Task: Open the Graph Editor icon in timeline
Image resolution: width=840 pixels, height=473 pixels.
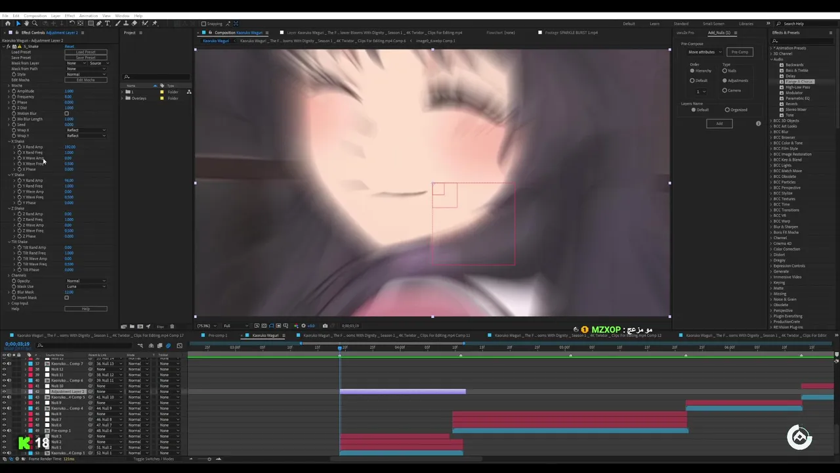Action: click(x=179, y=346)
